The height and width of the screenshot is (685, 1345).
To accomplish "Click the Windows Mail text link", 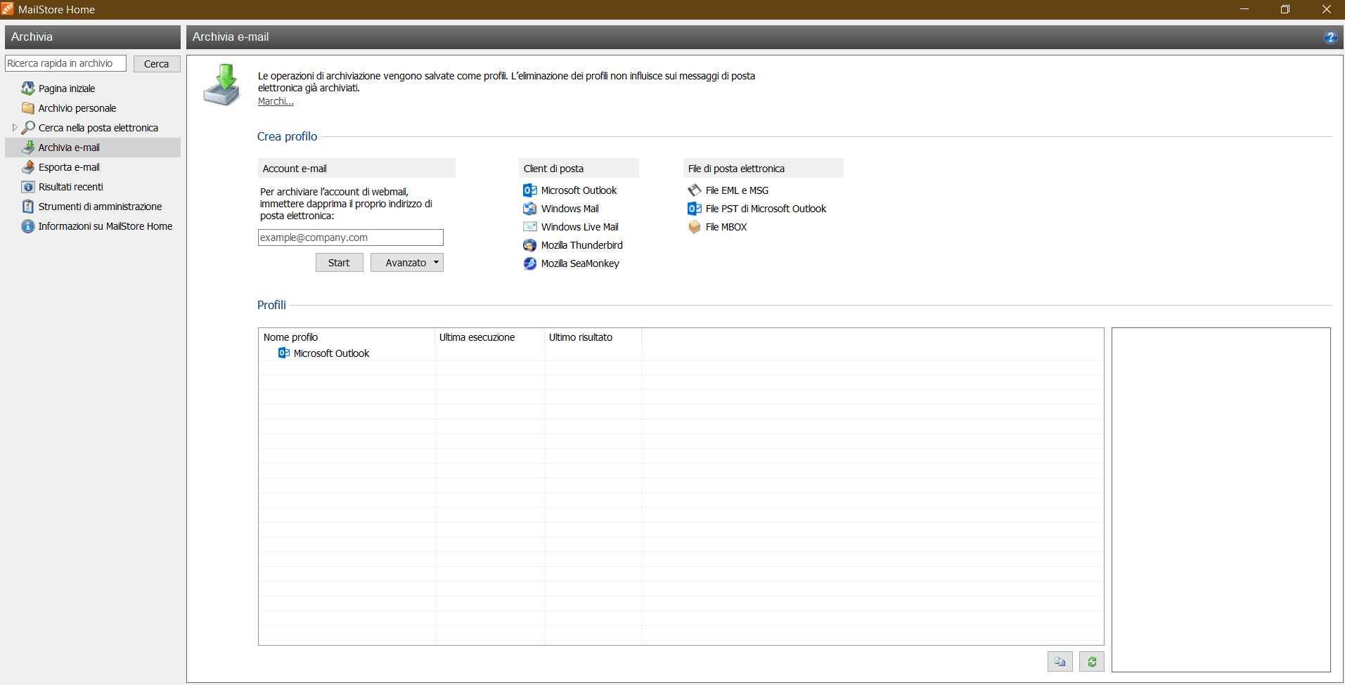I will (x=570, y=209).
